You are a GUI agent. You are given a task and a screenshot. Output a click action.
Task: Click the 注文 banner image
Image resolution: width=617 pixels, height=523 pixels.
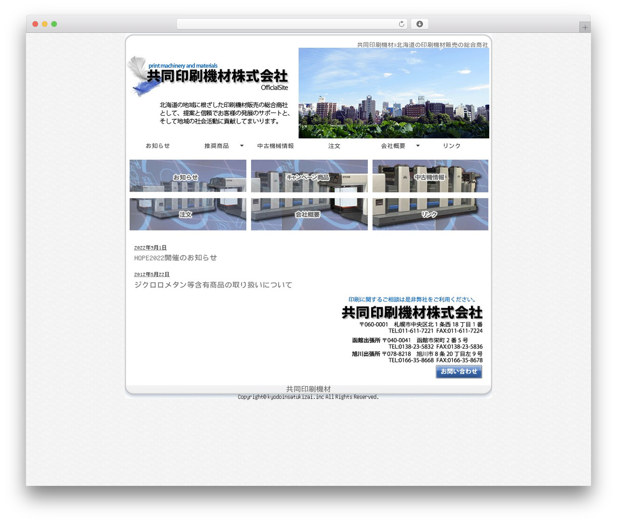(188, 214)
